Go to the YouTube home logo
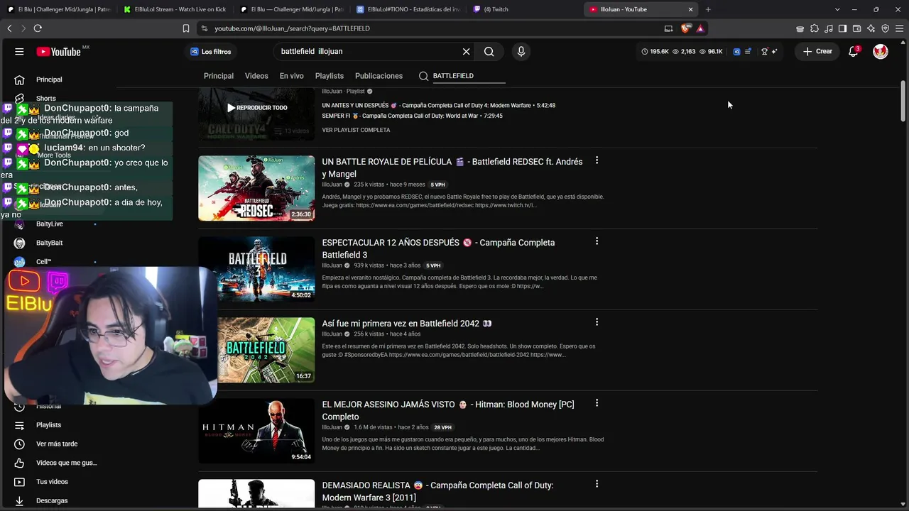 (59, 52)
